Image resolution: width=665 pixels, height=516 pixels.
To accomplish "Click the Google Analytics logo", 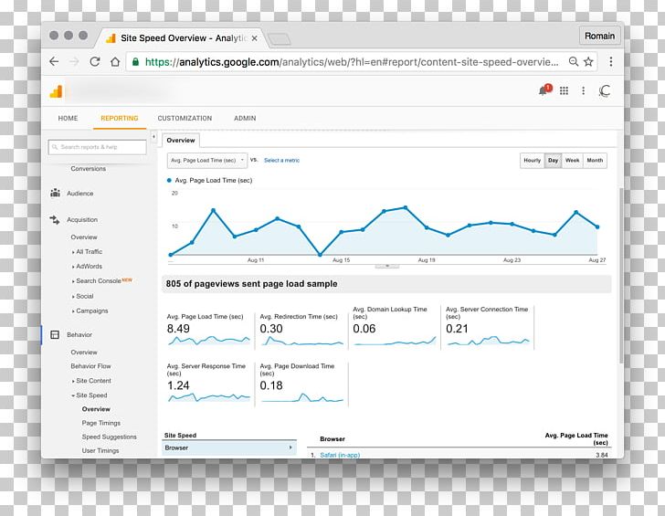I will (56, 91).
